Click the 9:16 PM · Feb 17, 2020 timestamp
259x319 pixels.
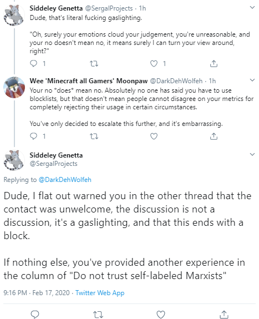(x=37, y=293)
